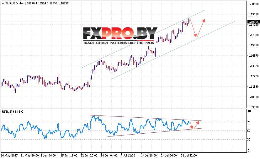Select the price axis value 1.12770
Screen dimensions: 260x159
(x=253, y=76)
